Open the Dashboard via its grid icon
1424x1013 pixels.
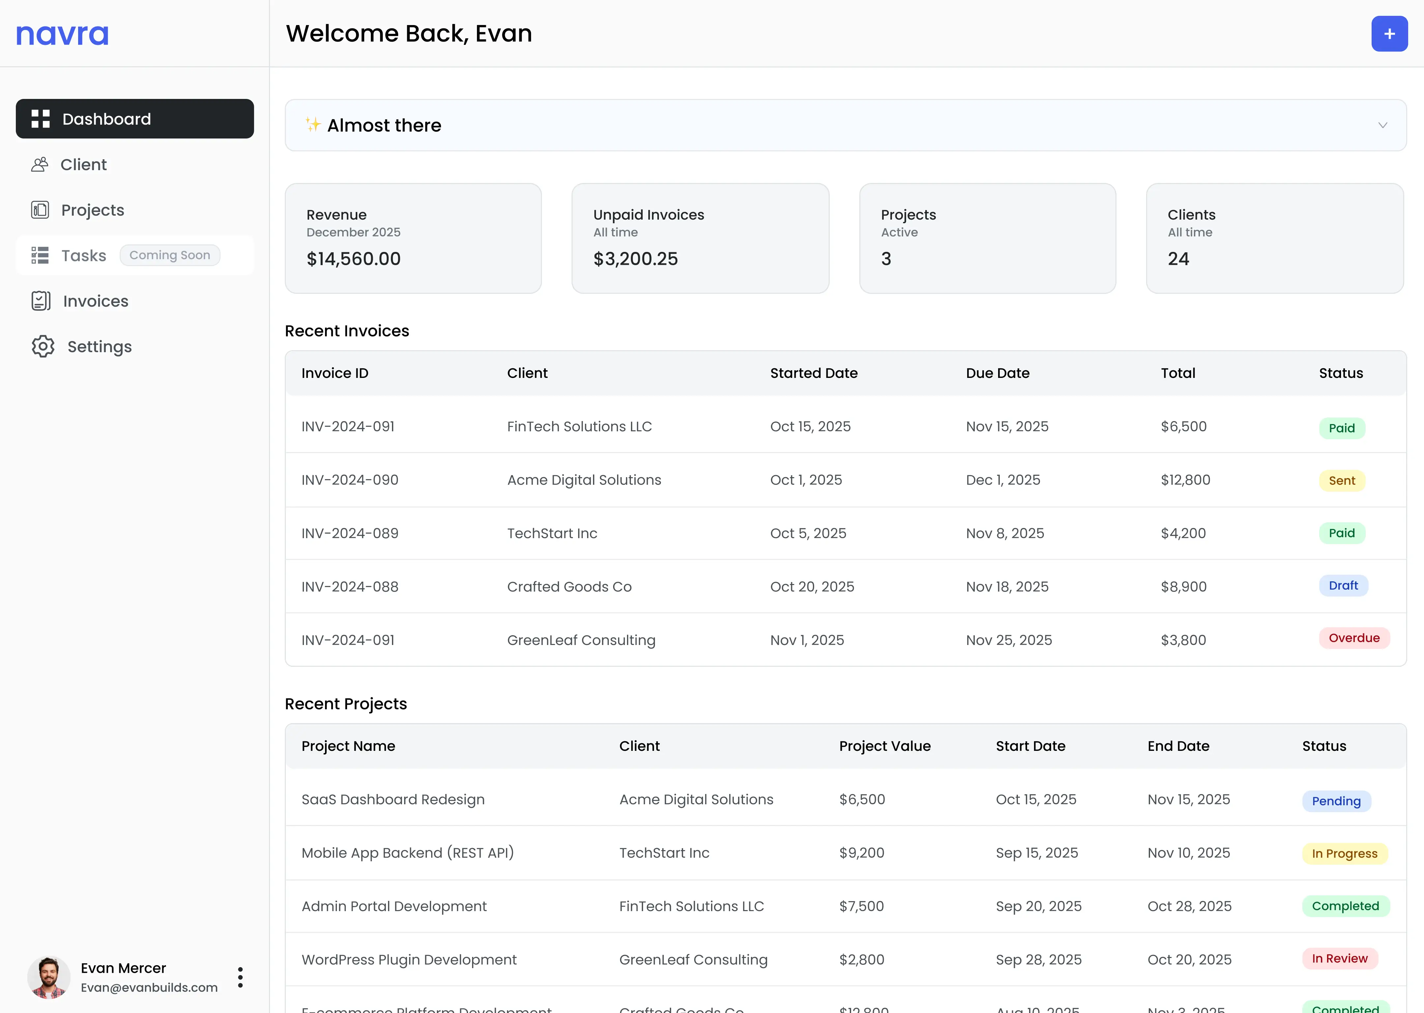point(40,118)
